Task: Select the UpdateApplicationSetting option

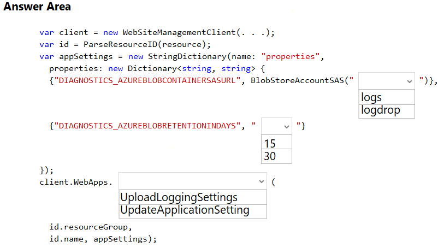Action: tap(193, 211)
